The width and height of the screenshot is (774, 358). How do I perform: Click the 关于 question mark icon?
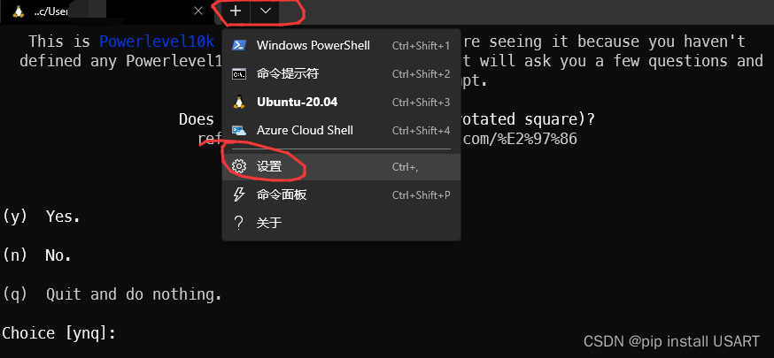(238, 223)
